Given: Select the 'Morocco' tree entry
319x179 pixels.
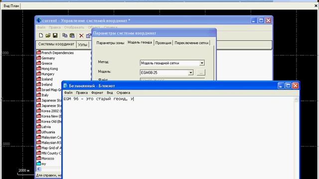Looking at the screenshot, I should (x=48, y=158).
